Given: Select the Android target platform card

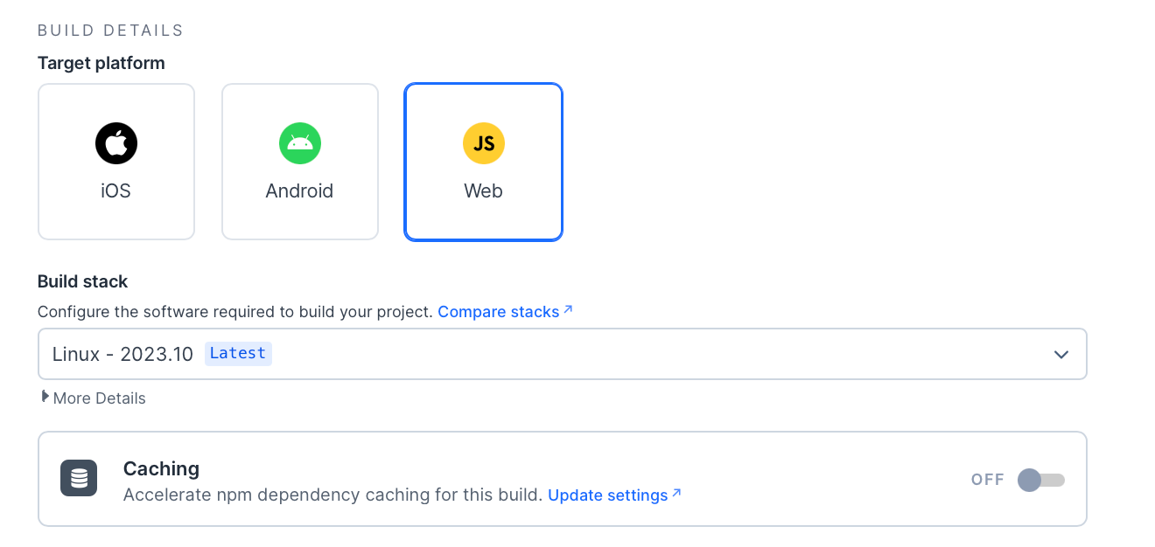Looking at the screenshot, I should tap(300, 162).
